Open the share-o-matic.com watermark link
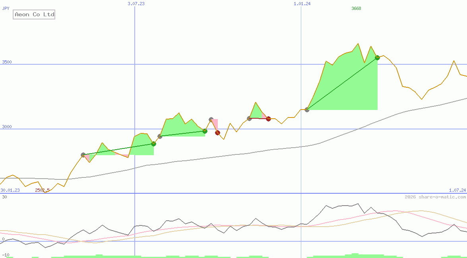467x258 pixels. 435,197
